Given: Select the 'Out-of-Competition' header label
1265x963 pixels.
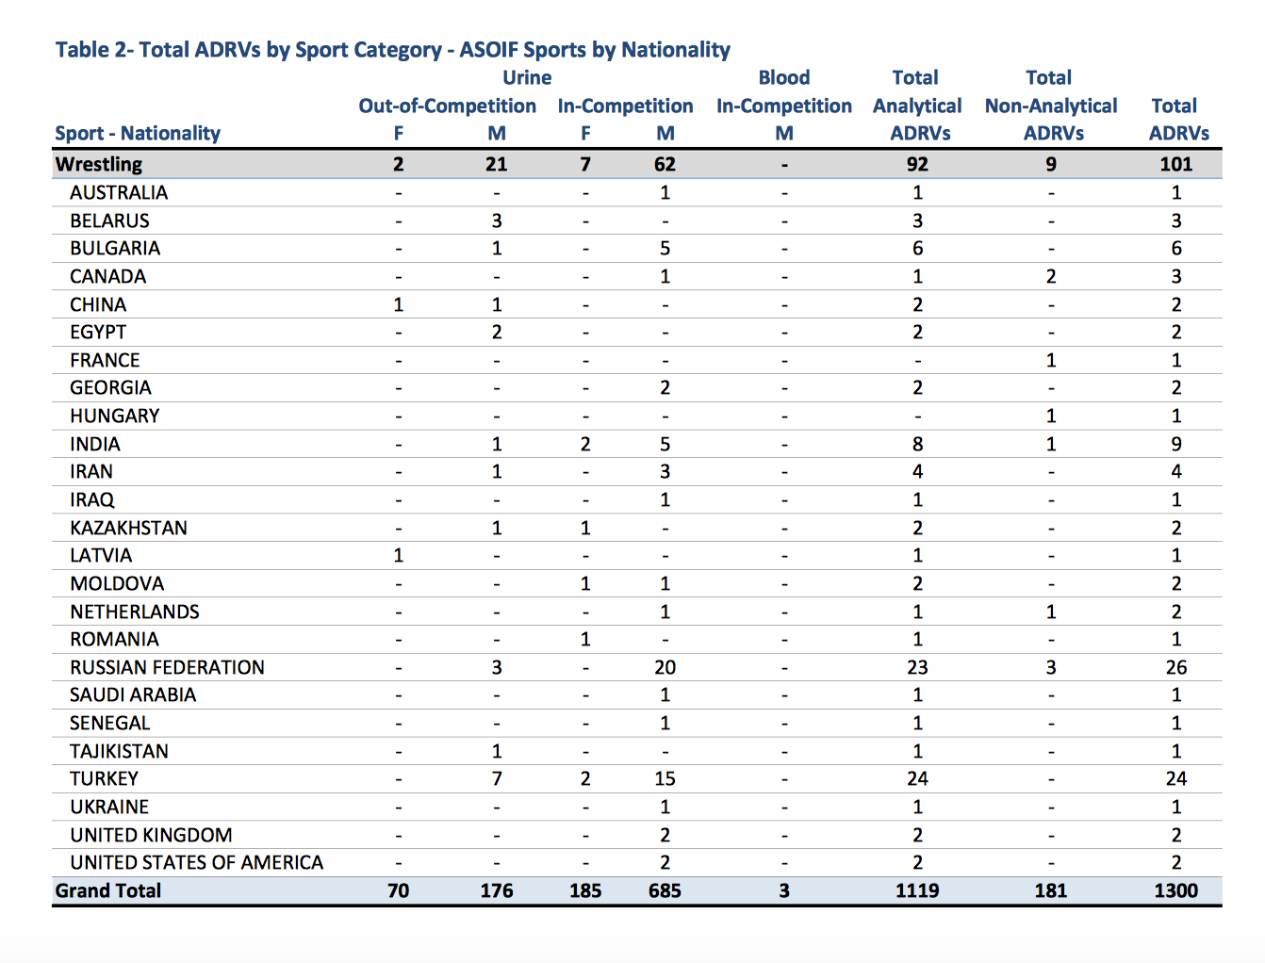Looking at the screenshot, I should pyautogui.click(x=447, y=106).
